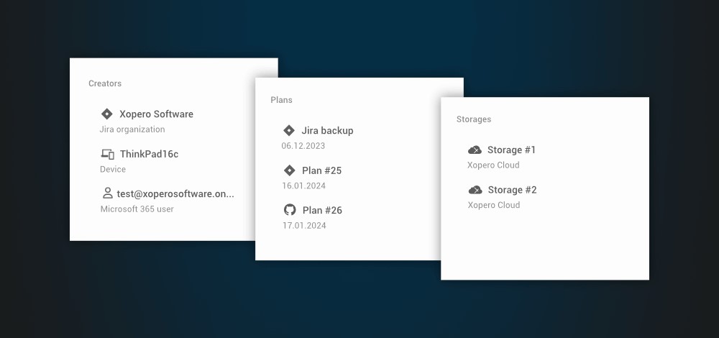
Task: Click the cloud icon next to Storage #2
Action: pyautogui.click(x=475, y=190)
